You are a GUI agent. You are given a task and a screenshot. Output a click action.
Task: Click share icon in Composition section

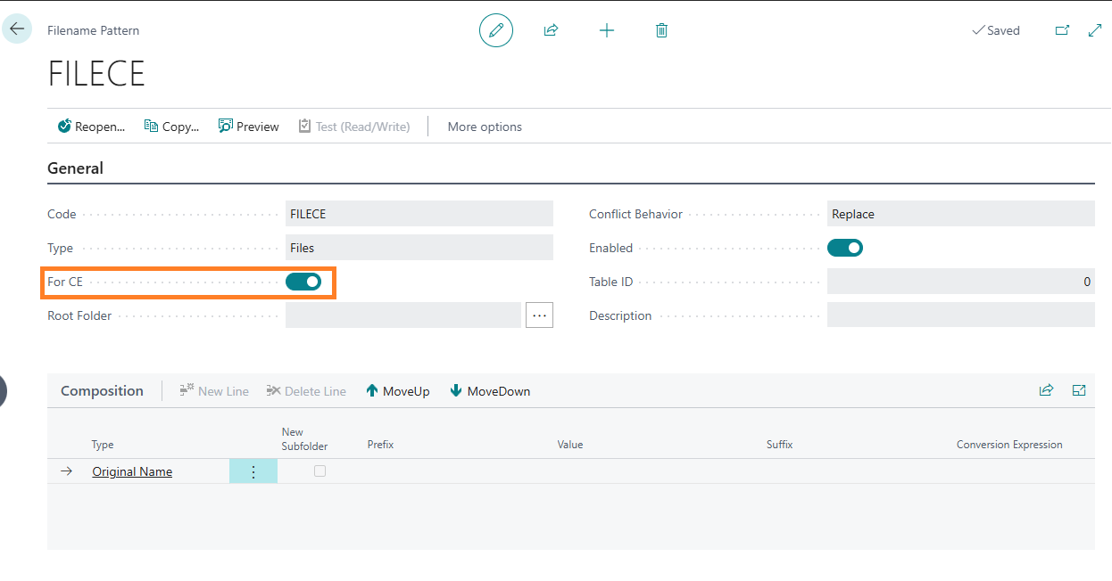click(x=1046, y=390)
